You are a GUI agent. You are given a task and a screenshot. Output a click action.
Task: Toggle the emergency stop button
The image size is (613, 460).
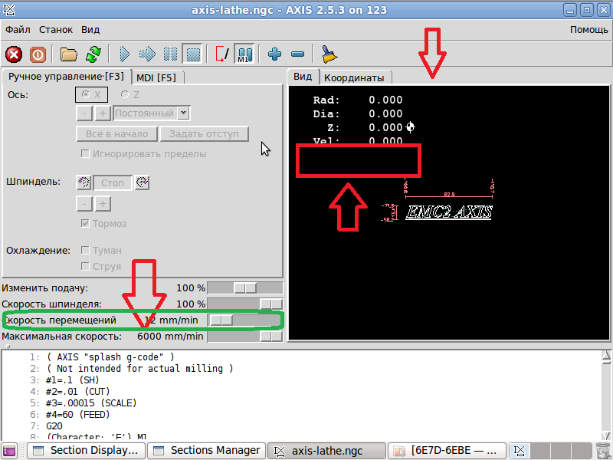[14, 54]
